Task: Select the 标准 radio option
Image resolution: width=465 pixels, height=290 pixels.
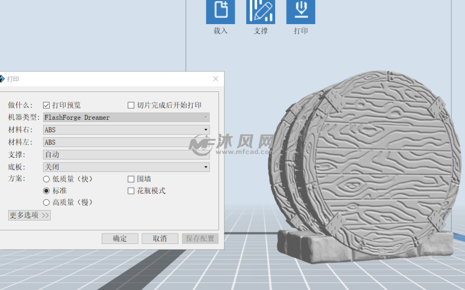Action: (47, 191)
